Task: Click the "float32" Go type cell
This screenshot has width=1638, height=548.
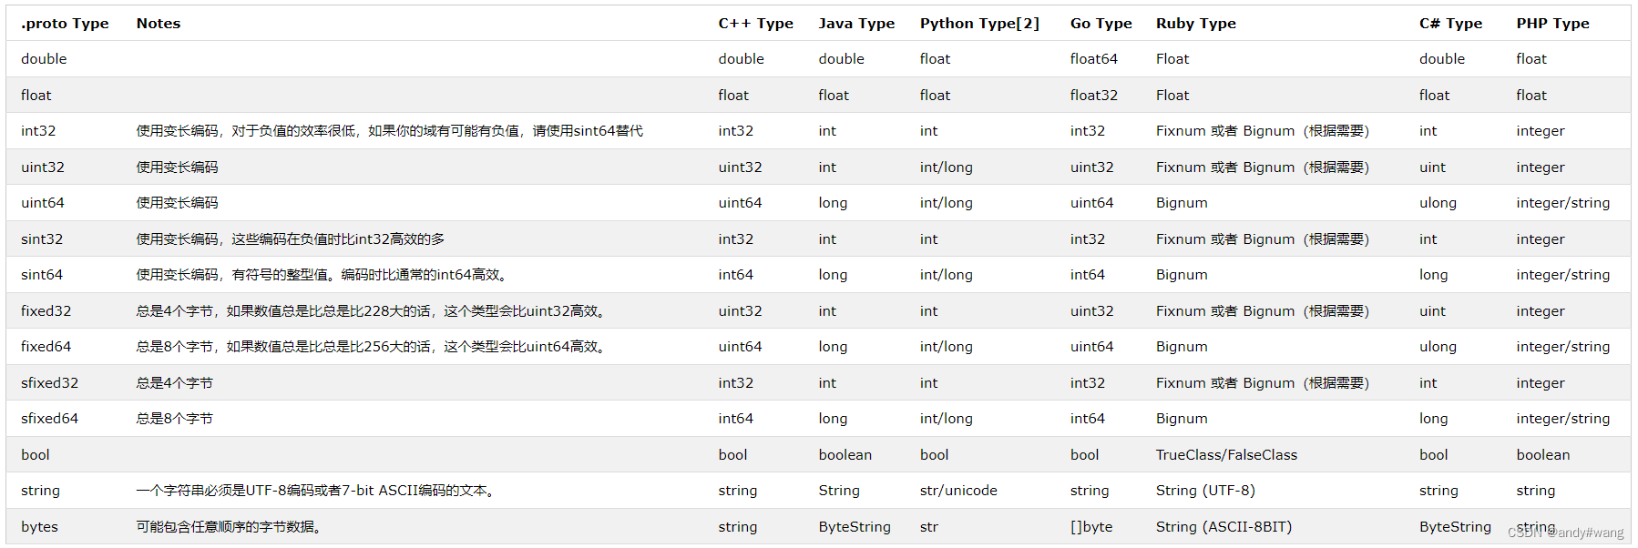Action: [1093, 96]
